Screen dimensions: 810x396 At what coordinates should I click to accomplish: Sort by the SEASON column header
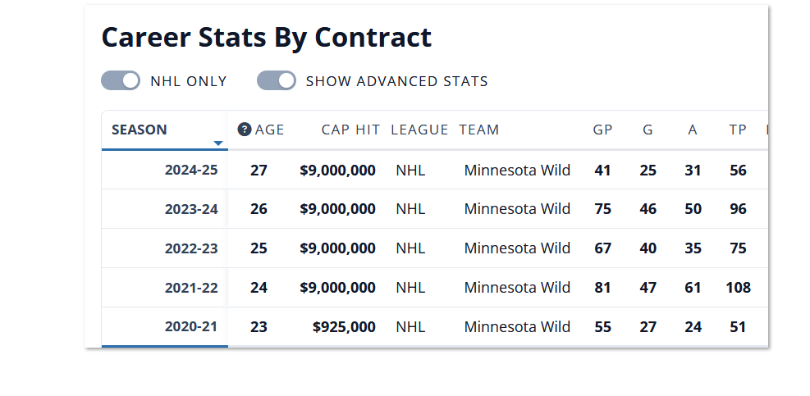click(140, 130)
